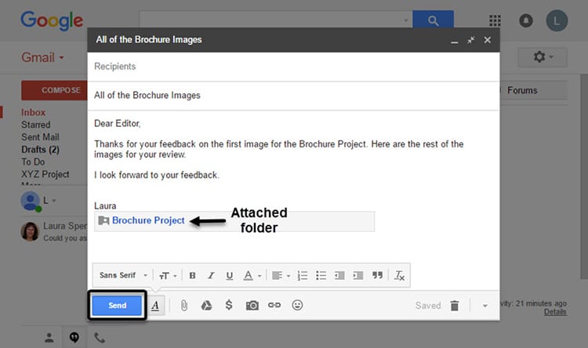Toggle formatting options underlined A icon
This screenshot has height=348, width=588.
click(x=155, y=306)
